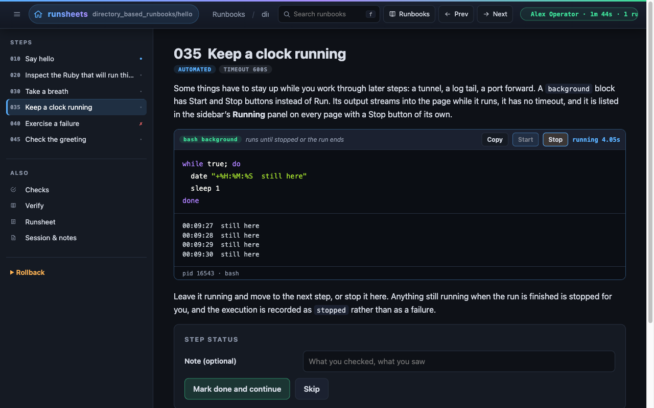Open Runsheet via its sidebar icon
This screenshot has height=408, width=654.
14,222
